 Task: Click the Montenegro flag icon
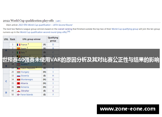coord(18,80)
